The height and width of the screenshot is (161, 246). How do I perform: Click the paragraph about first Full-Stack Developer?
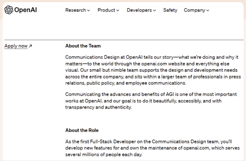[x=152, y=148]
